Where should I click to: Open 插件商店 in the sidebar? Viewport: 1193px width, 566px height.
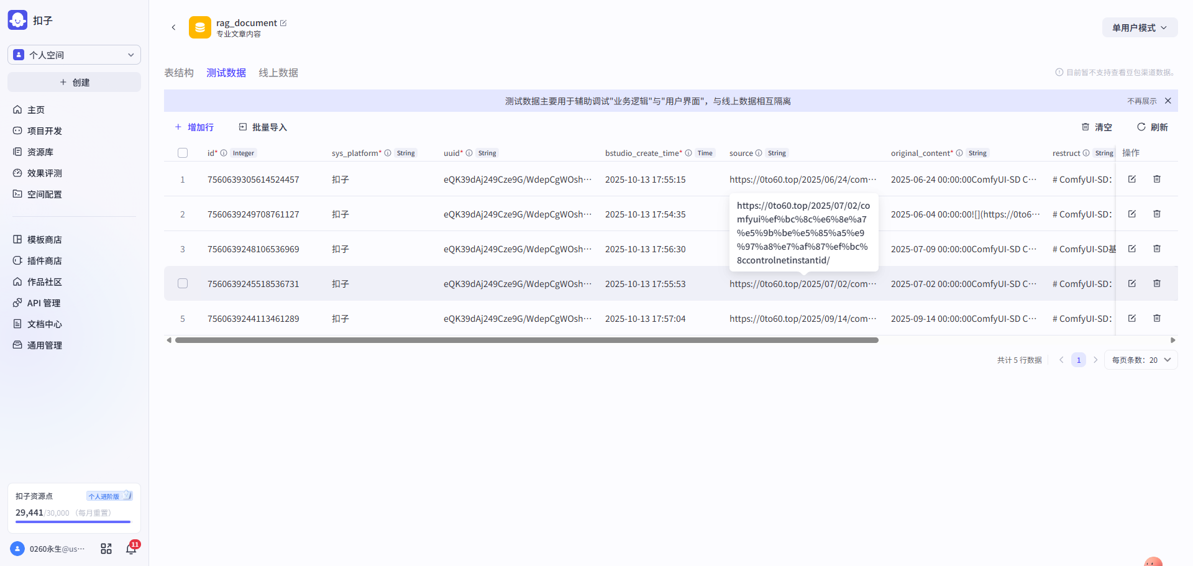point(44,260)
